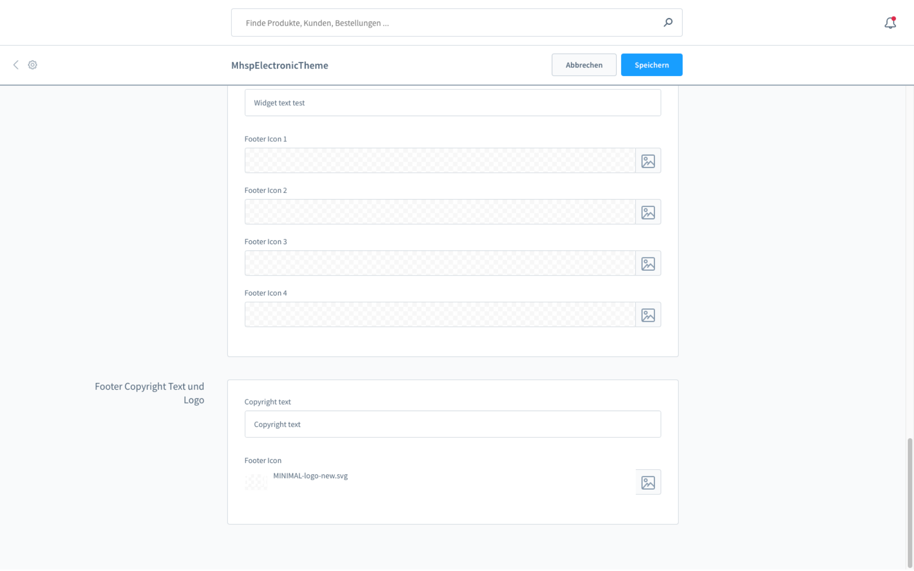Click the search magnifier icon
The height and width of the screenshot is (571, 914).
(x=668, y=22)
